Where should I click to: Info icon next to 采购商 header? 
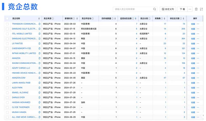tap(162, 19)
